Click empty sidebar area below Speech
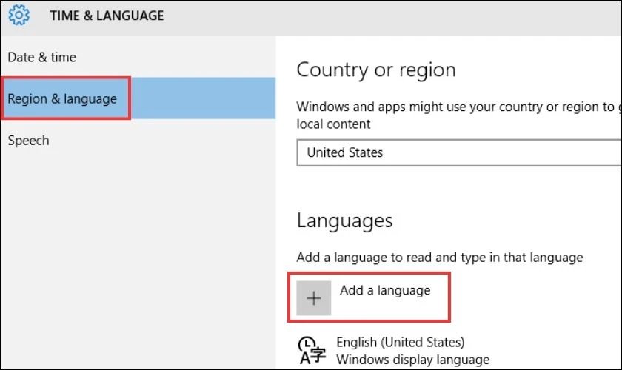This screenshot has height=370, width=622. tap(137, 259)
